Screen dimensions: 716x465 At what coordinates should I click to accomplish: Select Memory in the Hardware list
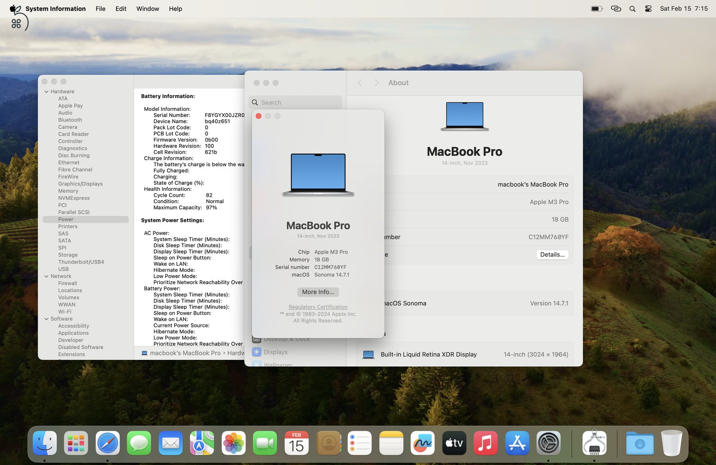(68, 191)
